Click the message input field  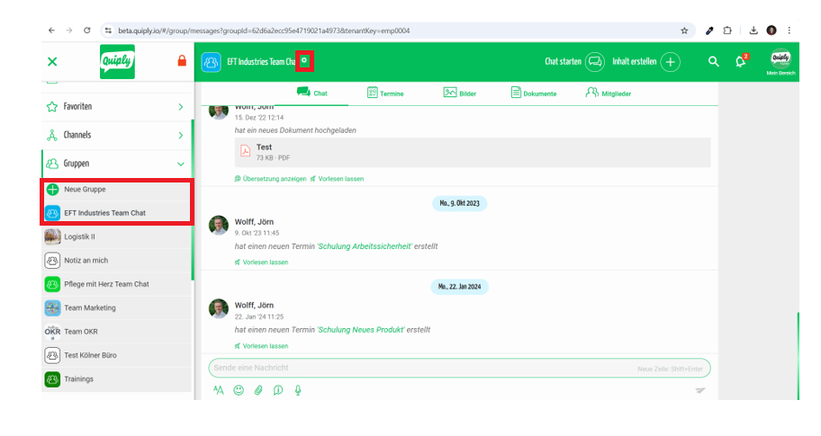pyautogui.click(x=459, y=368)
